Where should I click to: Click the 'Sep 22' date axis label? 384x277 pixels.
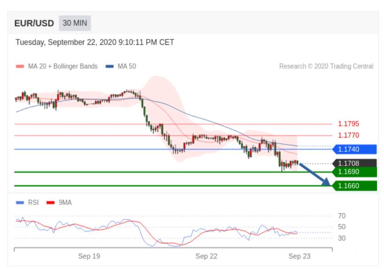[206, 256]
